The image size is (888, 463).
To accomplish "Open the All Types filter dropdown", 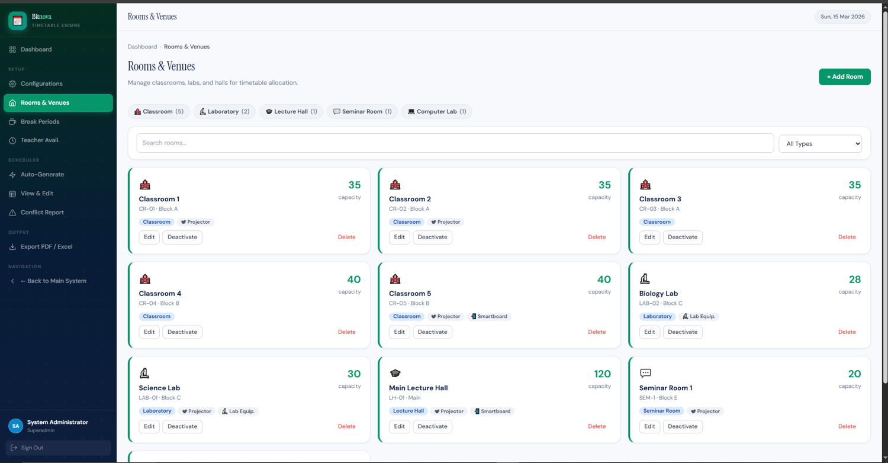I will (820, 144).
